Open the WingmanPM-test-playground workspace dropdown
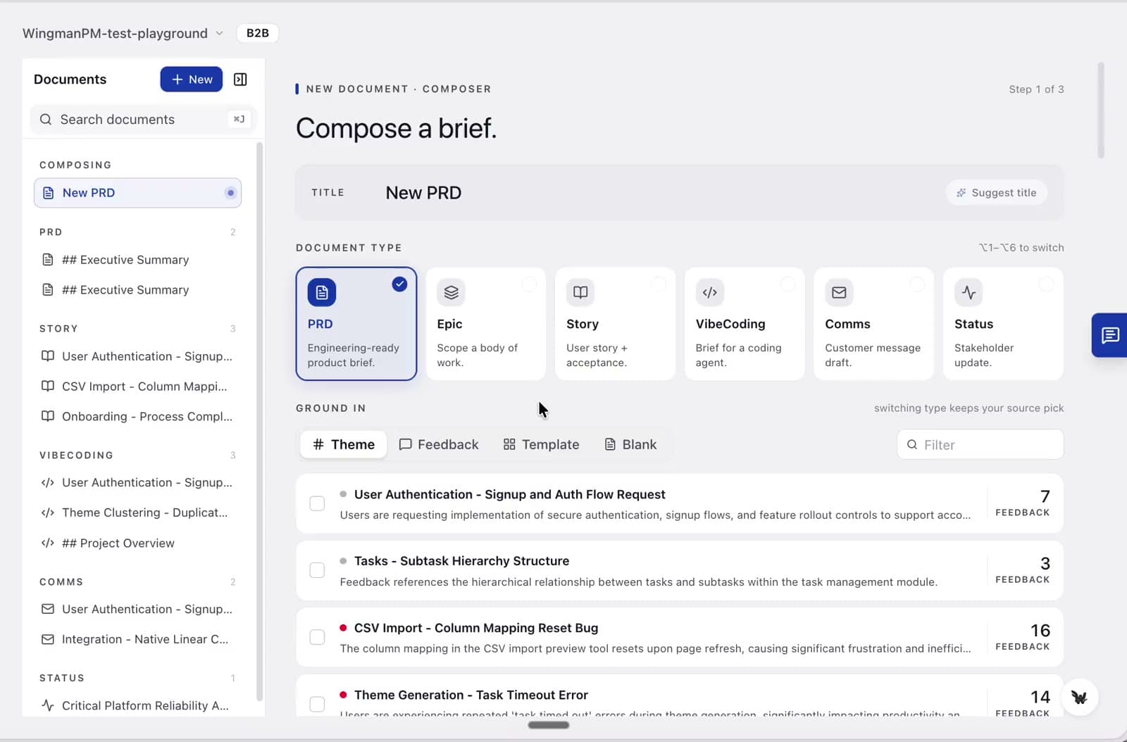This screenshot has height=742, width=1127. pos(123,33)
